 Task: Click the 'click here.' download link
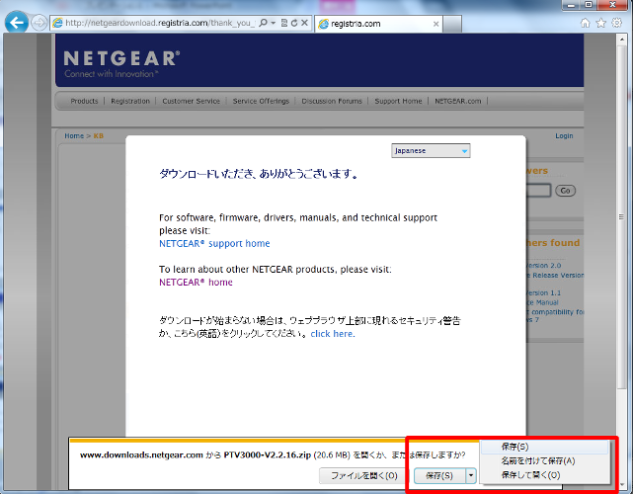pos(333,334)
